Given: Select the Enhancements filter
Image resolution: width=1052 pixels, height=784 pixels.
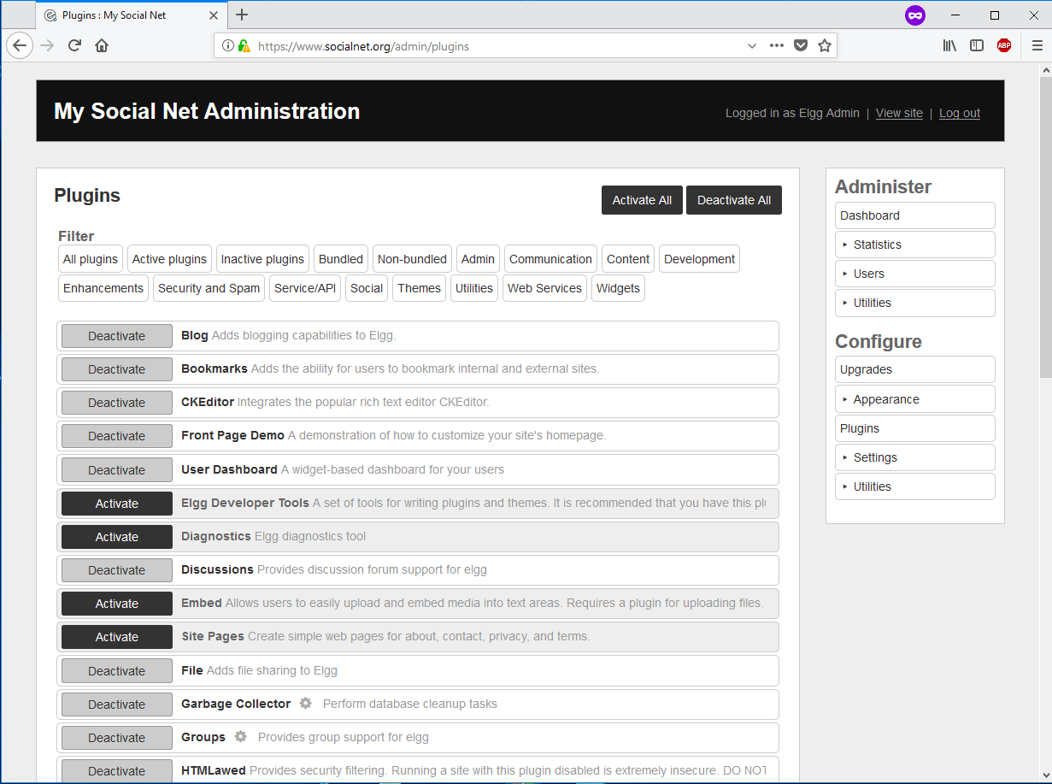Looking at the screenshot, I should click(103, 288).
